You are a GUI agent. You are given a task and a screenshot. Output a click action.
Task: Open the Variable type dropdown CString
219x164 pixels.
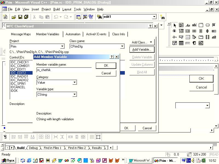coord(74,94)
